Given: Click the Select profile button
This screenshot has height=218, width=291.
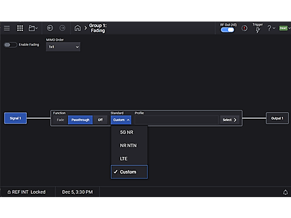Looking at the screenshot, I should (x=229, y=120).
